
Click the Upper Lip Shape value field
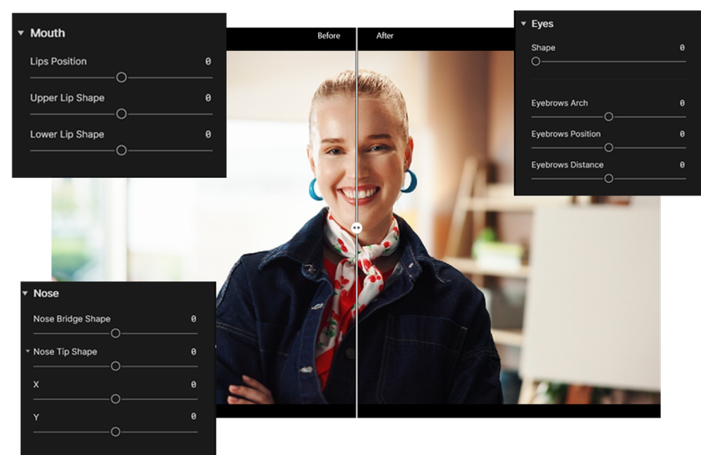click(208, 98)
